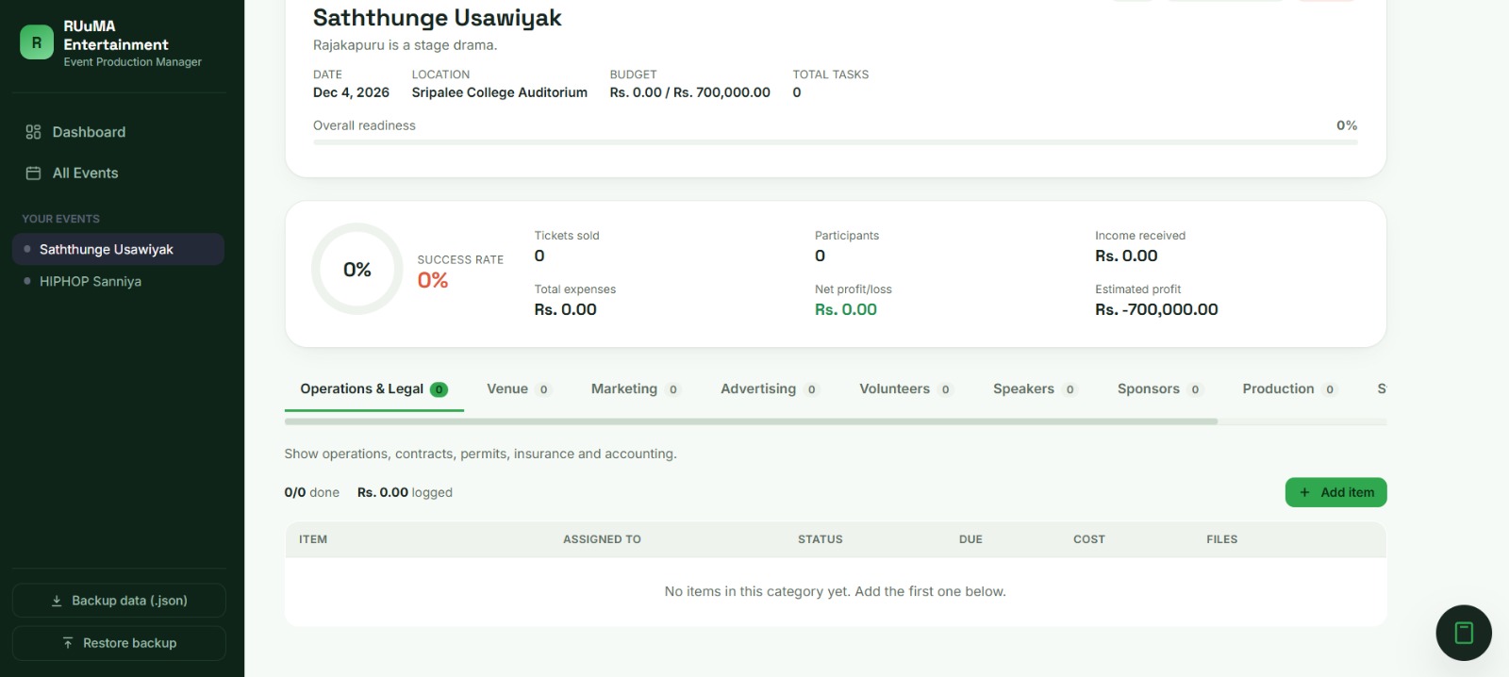Click the ASSIGNED TO column header
The image size is (1509, 677).
602,539
